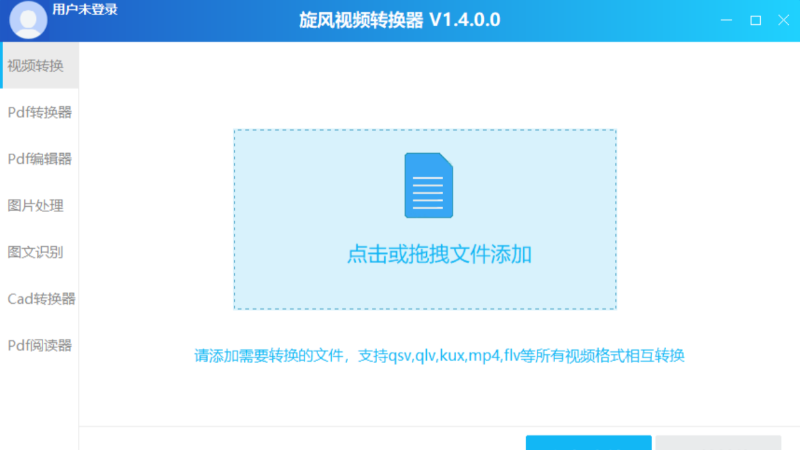Close the 旋风视频转换器 window
This screenshot has width=800, height=450.
point(783,21)
